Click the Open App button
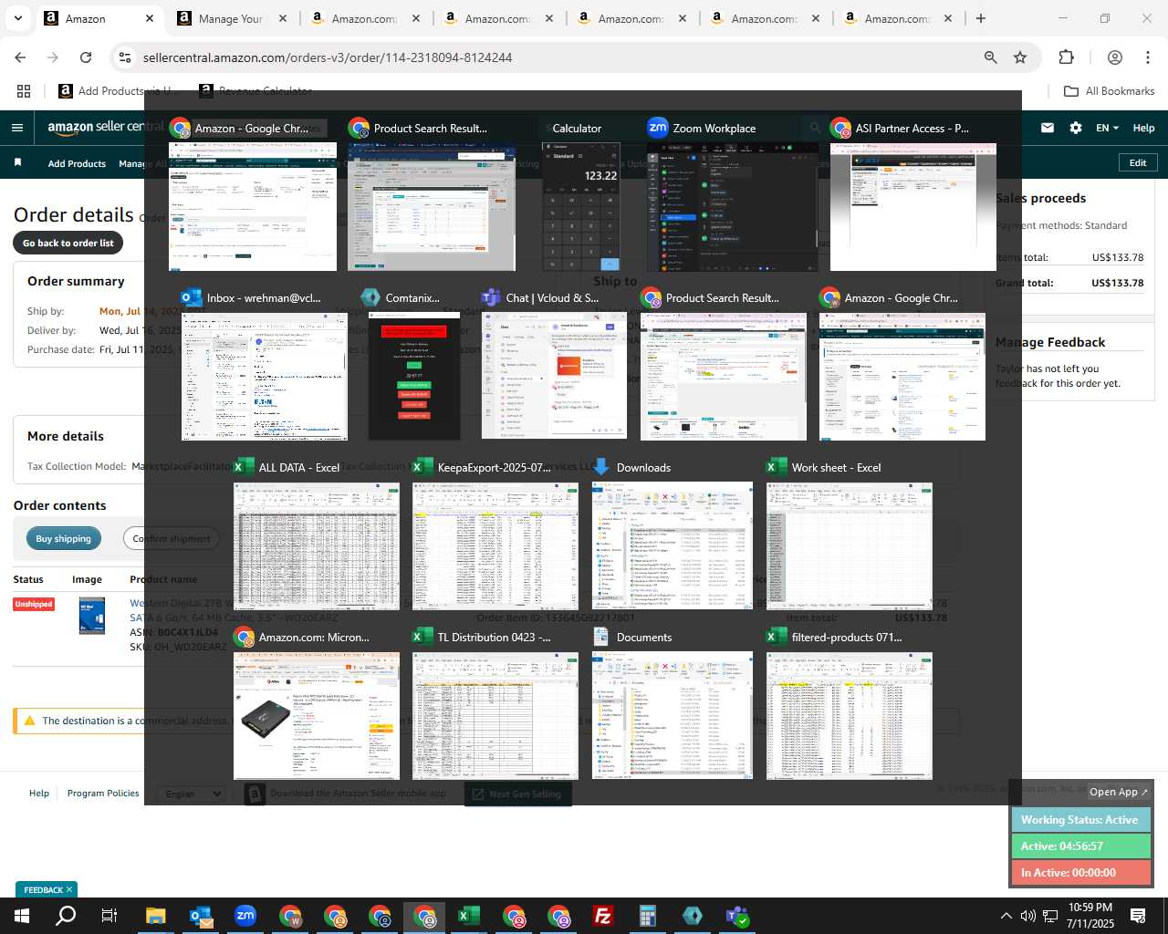1168x934 pixels. point(1118,792)
